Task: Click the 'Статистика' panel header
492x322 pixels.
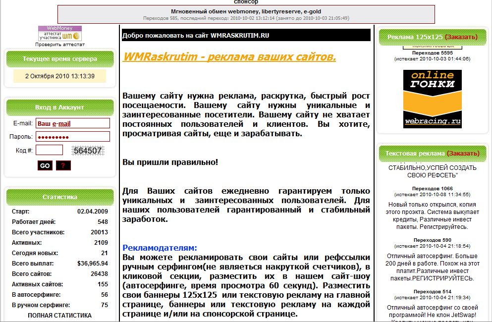Action: pyautogui.click(x=59, y=197)
